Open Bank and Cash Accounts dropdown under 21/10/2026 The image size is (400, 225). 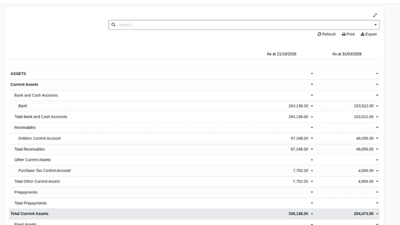pyautogui.click(x=311, y=95)
